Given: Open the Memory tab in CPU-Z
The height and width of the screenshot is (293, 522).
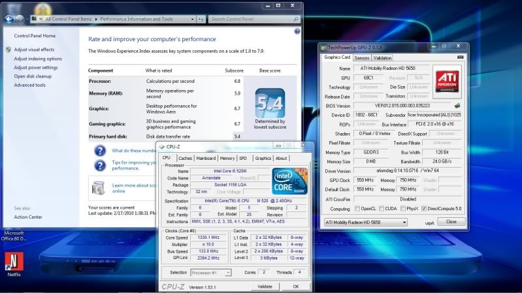Looking at the screenshot, I should (227, 158).
